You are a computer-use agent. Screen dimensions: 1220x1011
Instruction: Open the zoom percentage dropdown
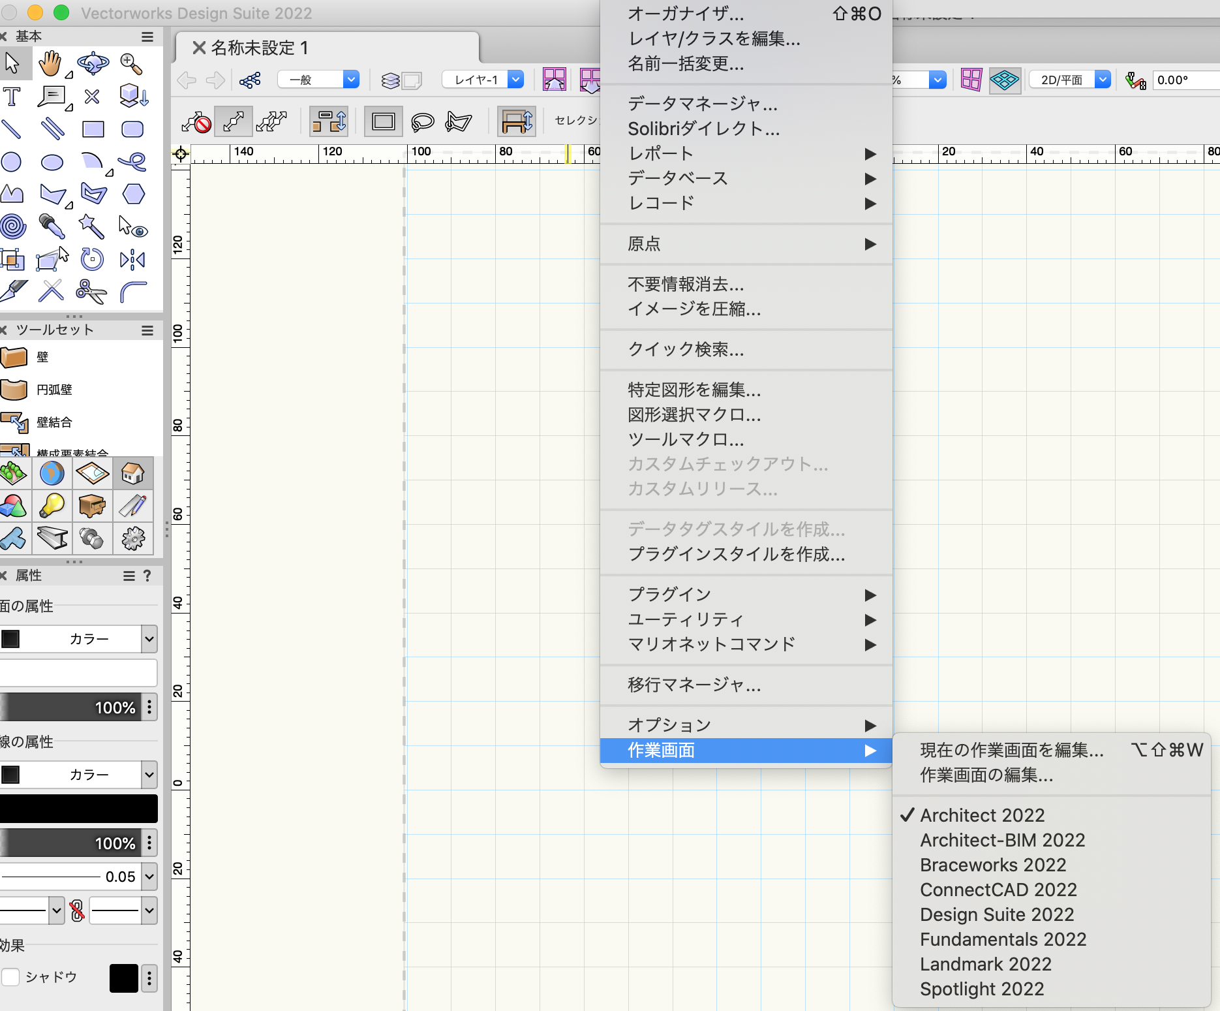point(938,80)
